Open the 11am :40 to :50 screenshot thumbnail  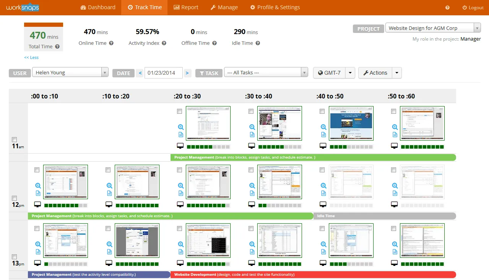pos(351,123)
